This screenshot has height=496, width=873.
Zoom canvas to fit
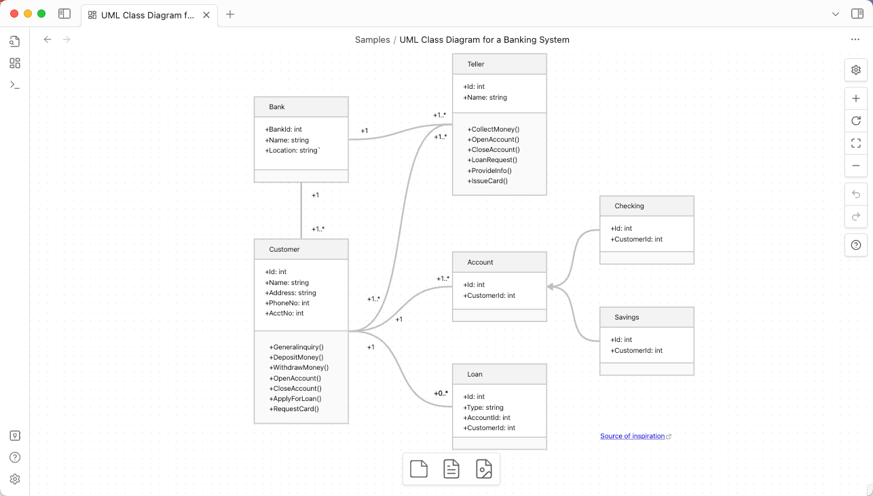click(x=856, y=143)
